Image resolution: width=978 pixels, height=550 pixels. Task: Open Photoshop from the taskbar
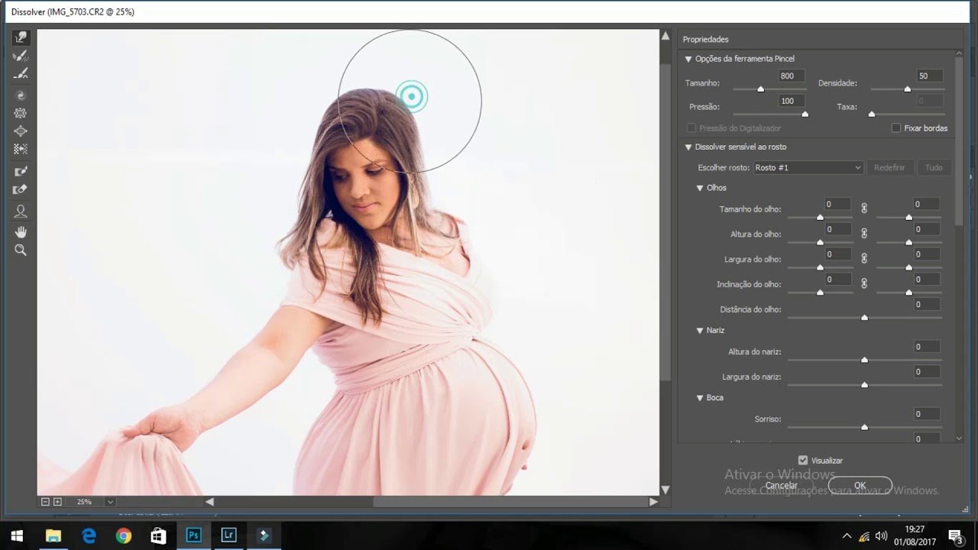tap(193, 535)
